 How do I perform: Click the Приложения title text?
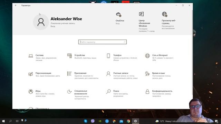[x=80, y=73]
